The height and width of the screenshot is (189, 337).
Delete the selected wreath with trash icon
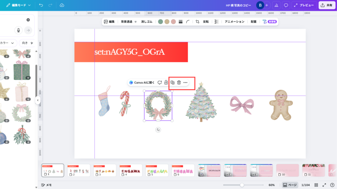(x=179, y=83)
